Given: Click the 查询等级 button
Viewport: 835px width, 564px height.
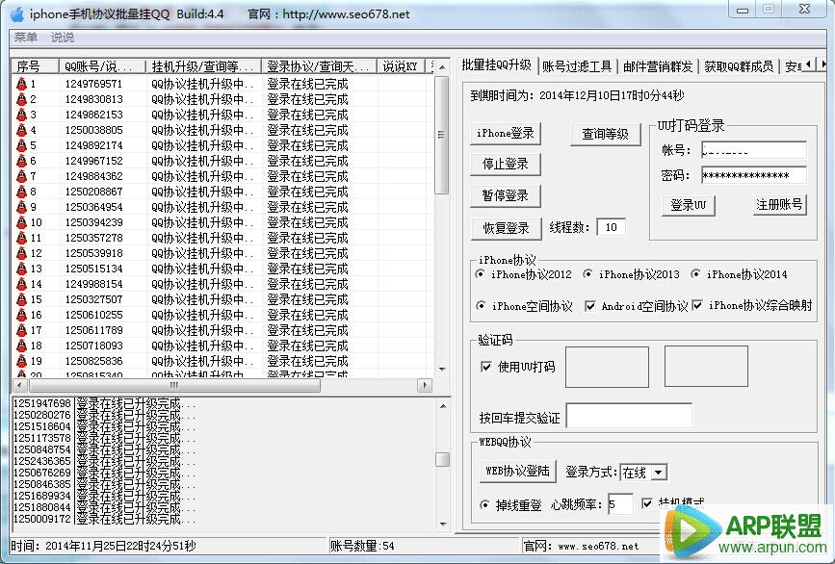Looking at the screenshot, I should tap(605, 134).
